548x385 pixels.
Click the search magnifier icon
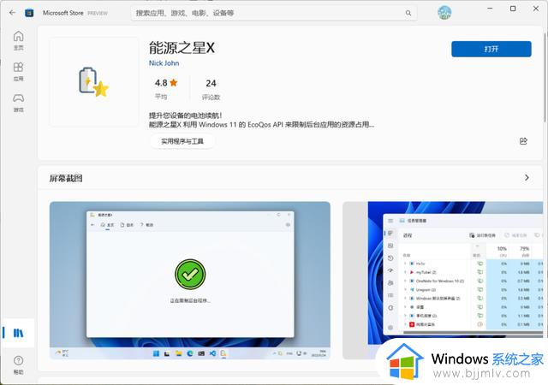coord(408,13)
